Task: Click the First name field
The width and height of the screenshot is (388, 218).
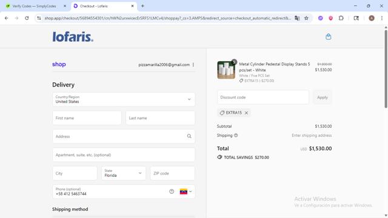Action: point(87,118)
